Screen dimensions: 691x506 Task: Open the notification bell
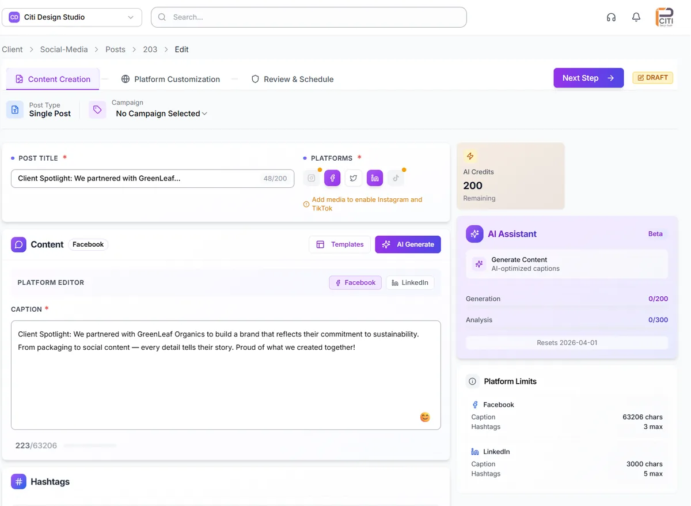[636, 17]
